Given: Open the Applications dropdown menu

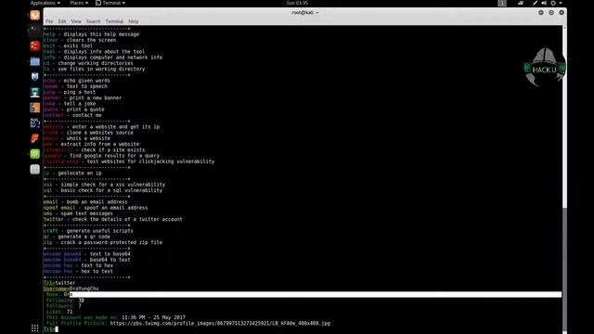Looking at the screenshot, I should (x=45, y=3).
